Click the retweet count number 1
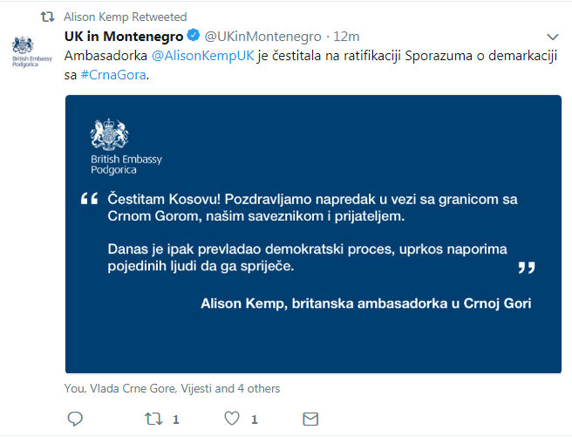 tap(176, 420)
